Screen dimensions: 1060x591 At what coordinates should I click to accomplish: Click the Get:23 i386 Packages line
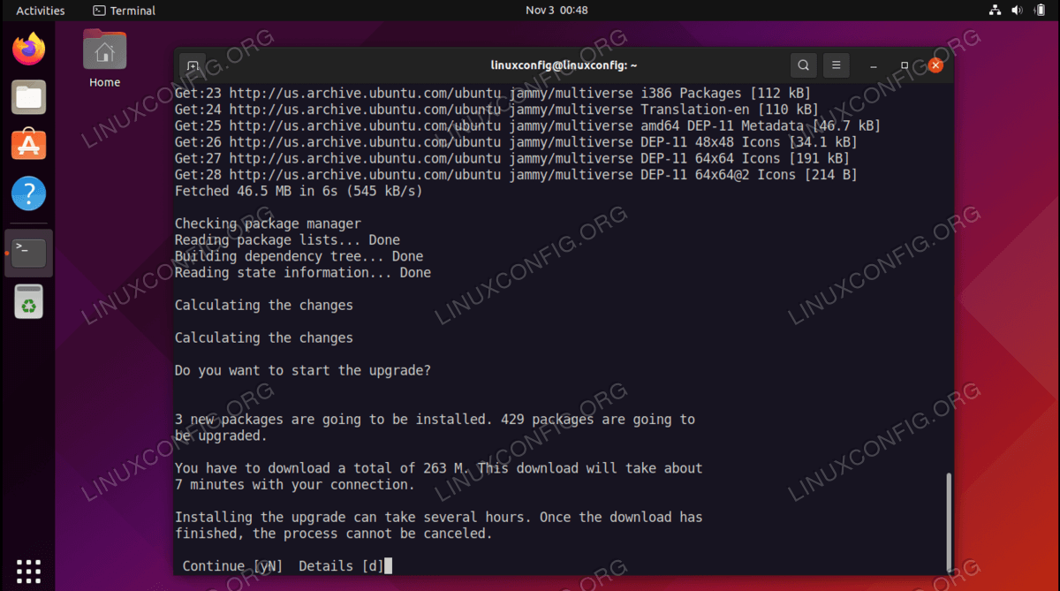click(x=493, y=93)
